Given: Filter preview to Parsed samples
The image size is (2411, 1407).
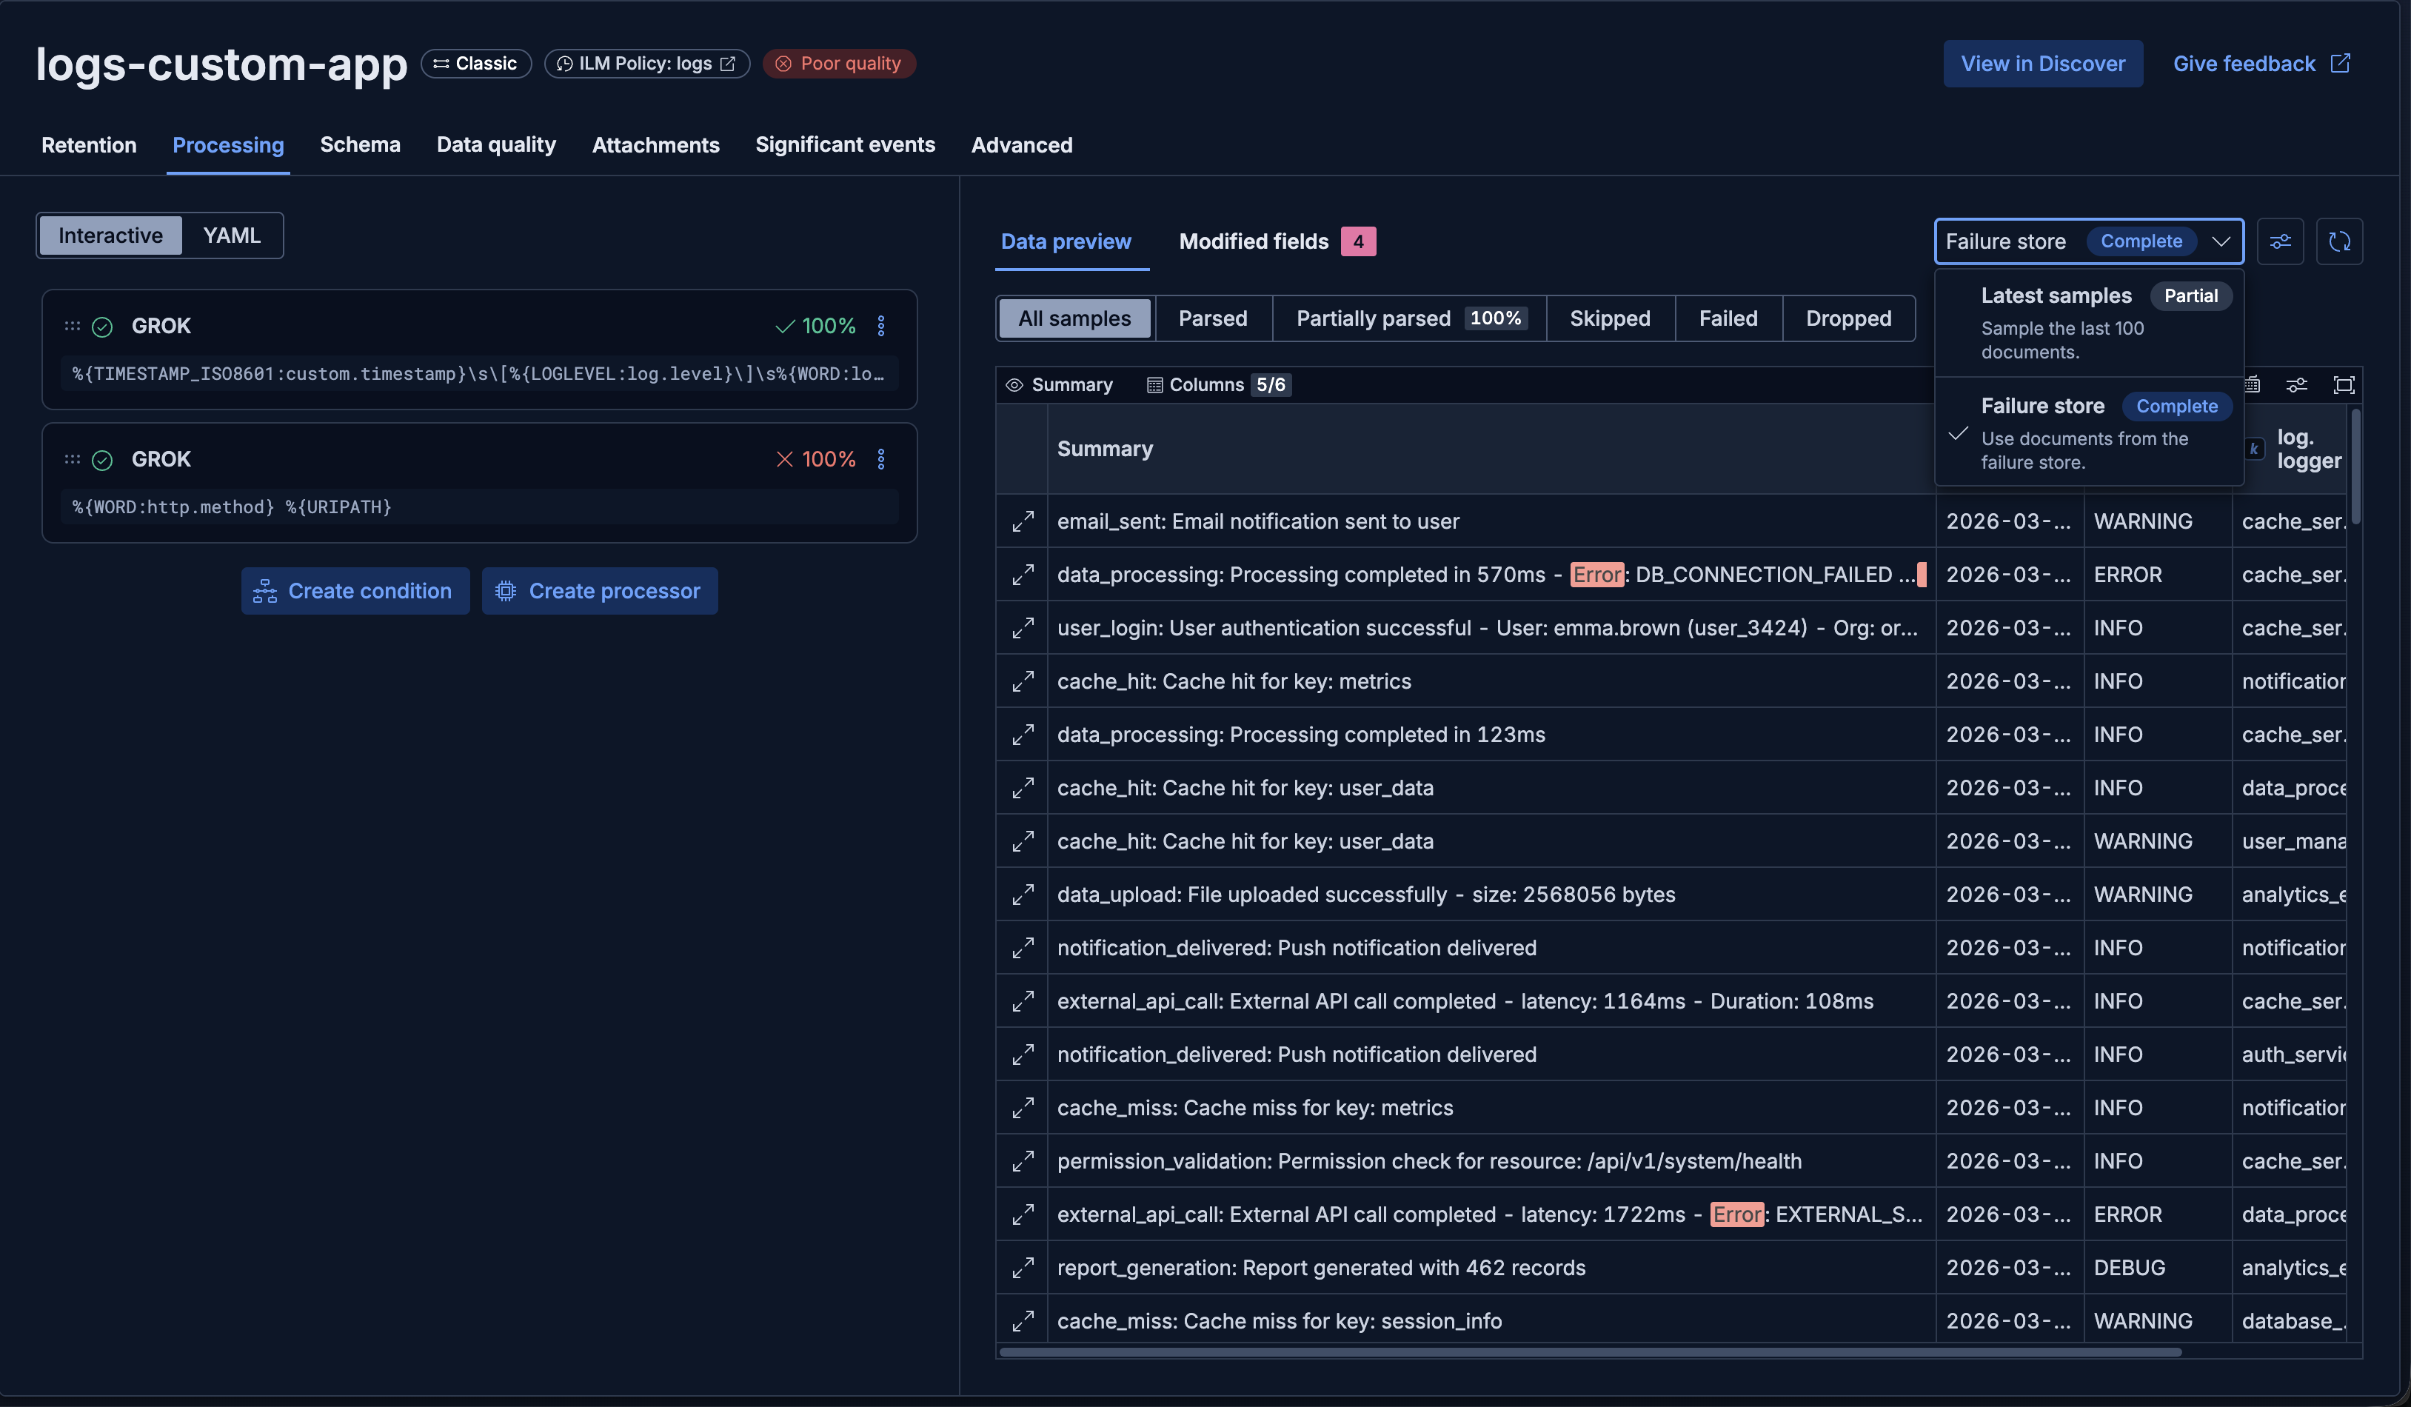Looking at the screenshot, I should 1212,318.
